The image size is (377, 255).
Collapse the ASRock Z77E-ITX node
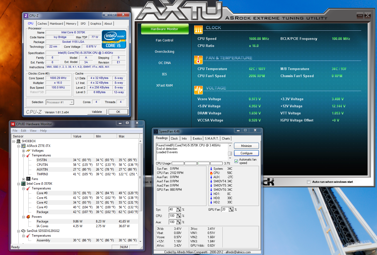[x=19, y=146]
